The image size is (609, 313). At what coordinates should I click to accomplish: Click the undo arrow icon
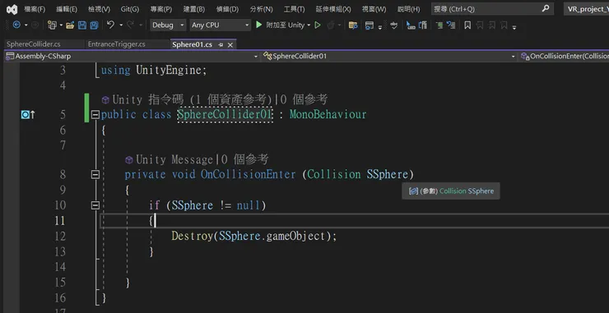[x=111, y=25]
